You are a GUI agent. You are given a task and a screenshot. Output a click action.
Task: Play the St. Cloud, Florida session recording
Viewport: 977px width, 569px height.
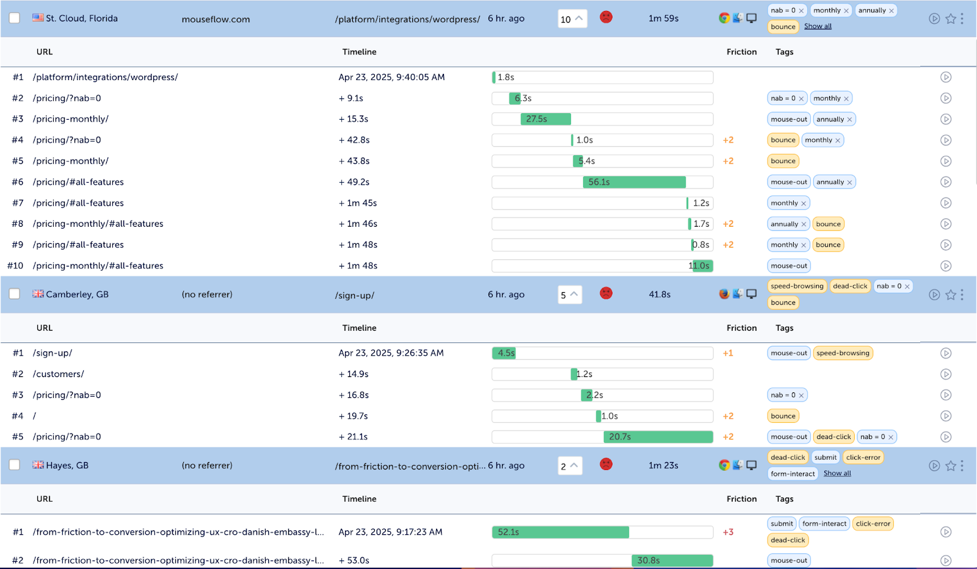pyautogui.click(x=934, y=19)
